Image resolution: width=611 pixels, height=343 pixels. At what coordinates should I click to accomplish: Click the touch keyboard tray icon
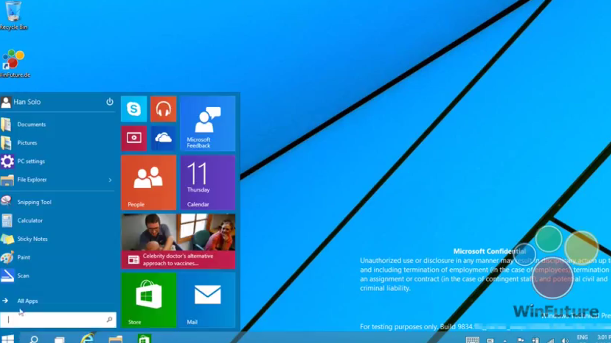coord(473,340)
